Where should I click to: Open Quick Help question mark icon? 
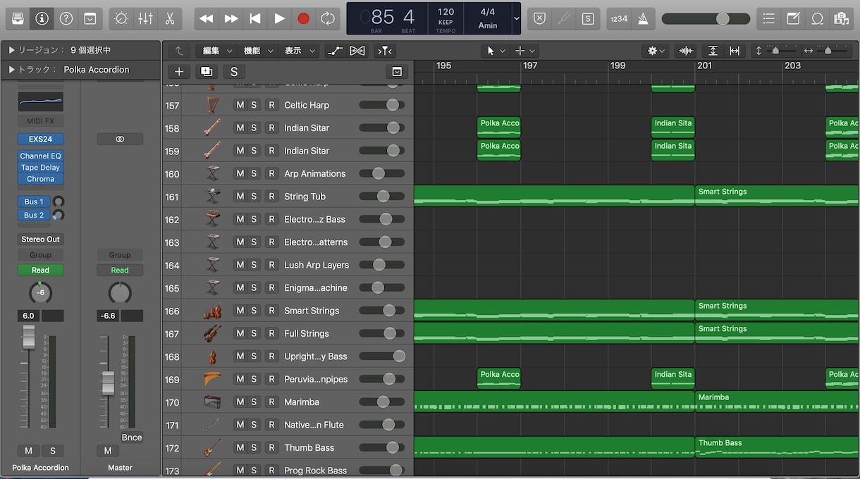tap(66, 19)
